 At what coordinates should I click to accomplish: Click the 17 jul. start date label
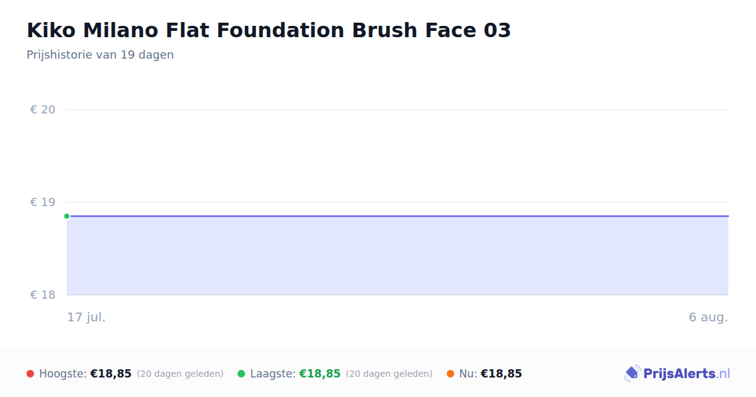(86, 317)
